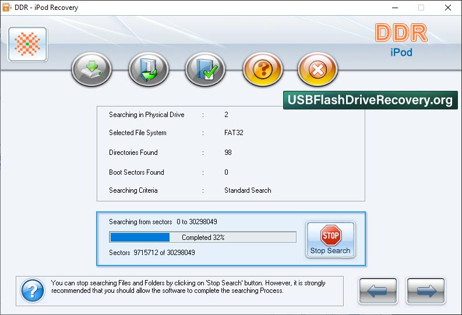
Task: Click the Completed 32% progress bar
Action: click(203, 238)
